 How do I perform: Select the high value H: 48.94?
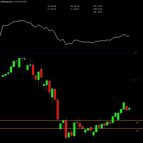click(x=75, y=6)
